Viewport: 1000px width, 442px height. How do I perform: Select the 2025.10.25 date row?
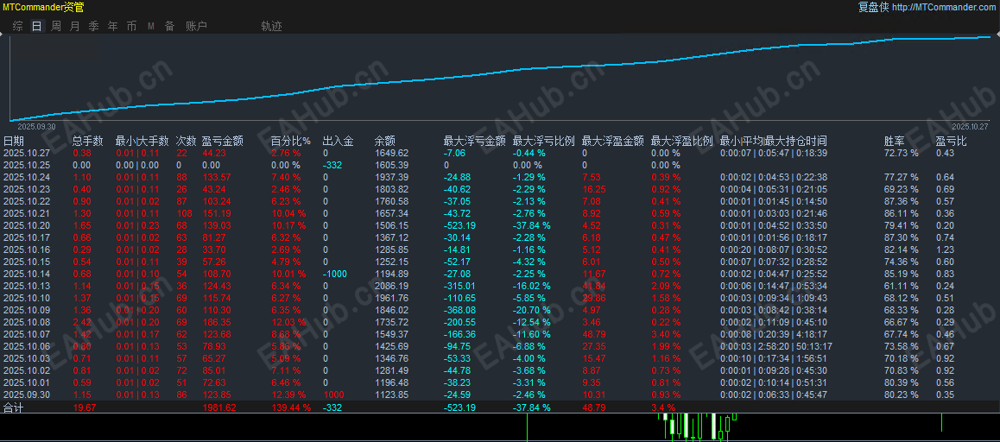point(500,165)
